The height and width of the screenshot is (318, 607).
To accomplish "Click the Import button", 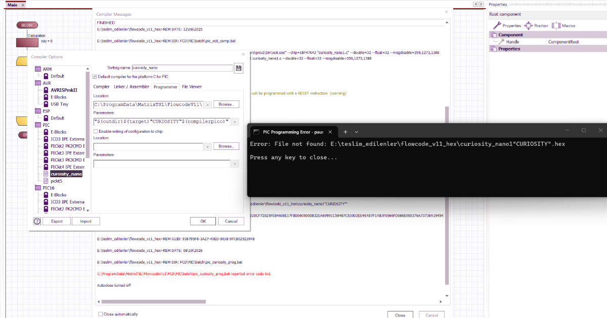I will point(85,221).
